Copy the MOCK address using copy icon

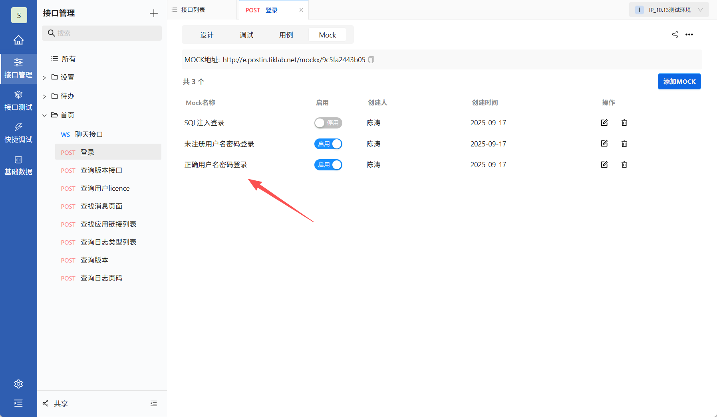point(371,59)
